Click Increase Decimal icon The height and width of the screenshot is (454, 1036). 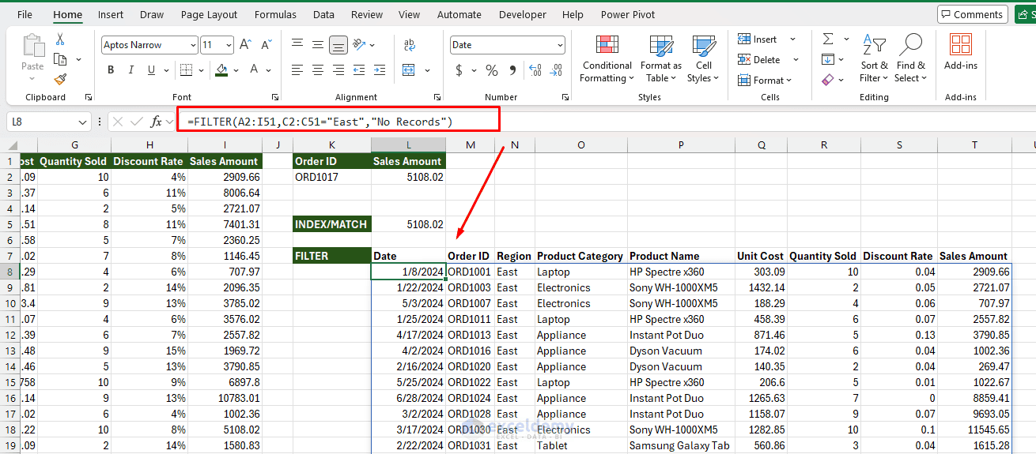[x=535, y=71]
